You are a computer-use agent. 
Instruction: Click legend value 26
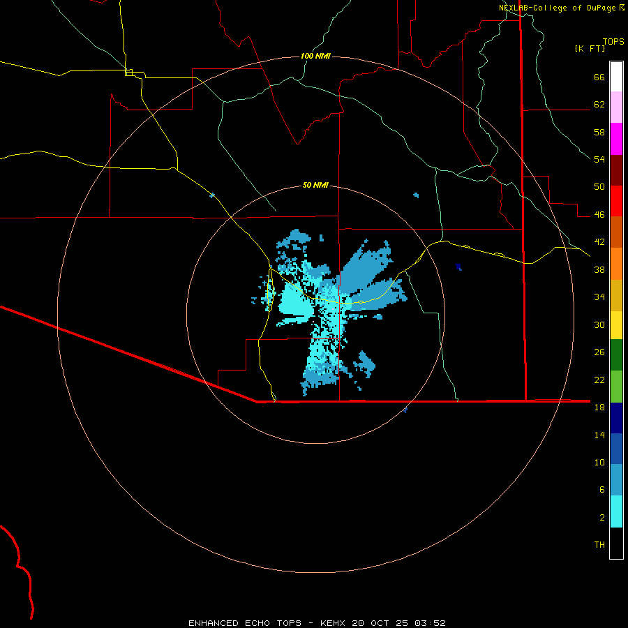point(599,352)
